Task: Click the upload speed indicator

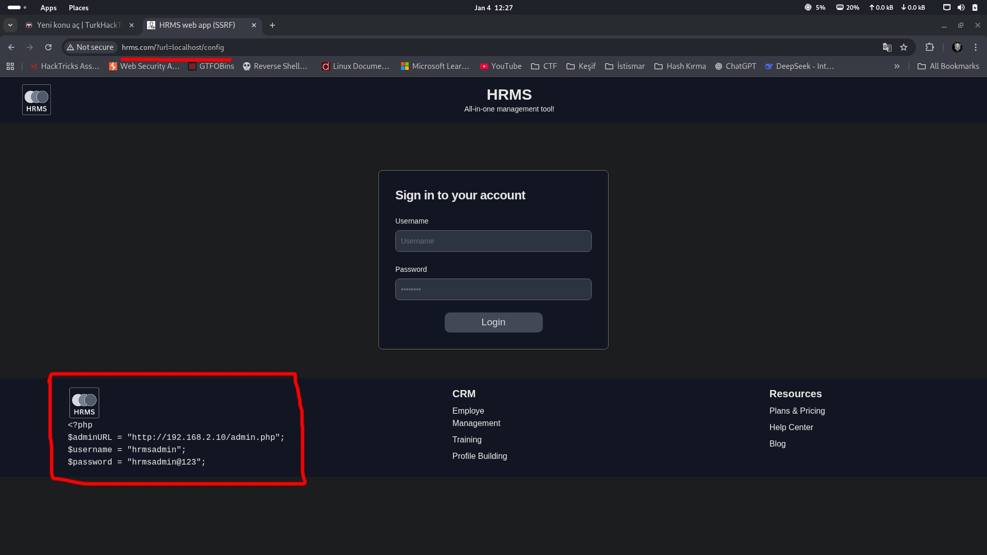Action: [x=881, y=8]
